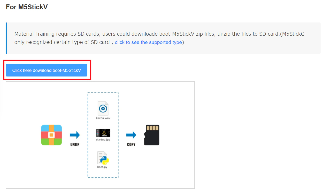
Task: Click the "For M5StickV" heading
Action: [x=27, y=7]
